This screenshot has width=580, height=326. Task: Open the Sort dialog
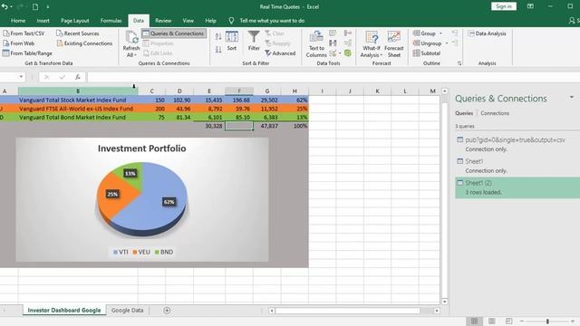232,41
